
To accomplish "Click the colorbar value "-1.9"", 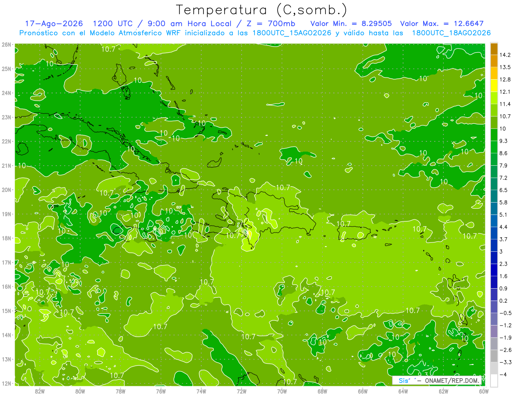I will point(505,337).
